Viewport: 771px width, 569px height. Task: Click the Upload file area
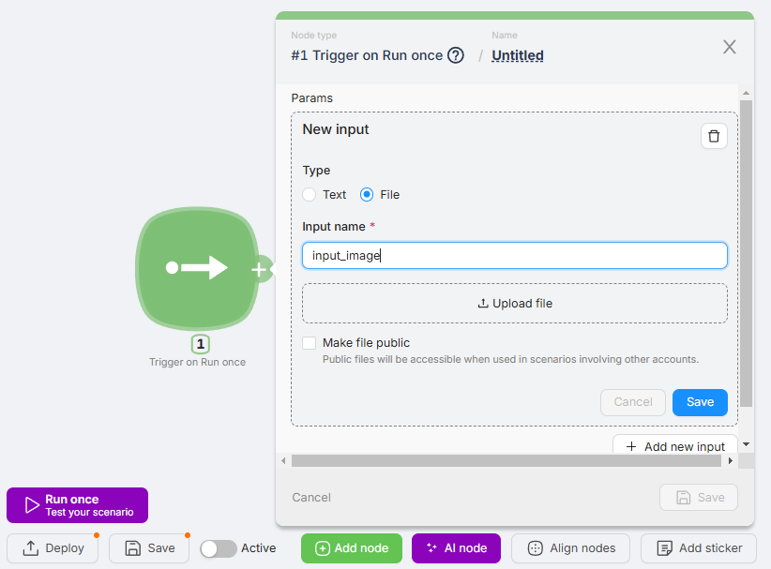[514, 304]
